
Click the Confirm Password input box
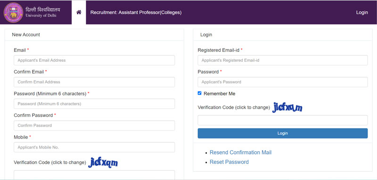94,125
